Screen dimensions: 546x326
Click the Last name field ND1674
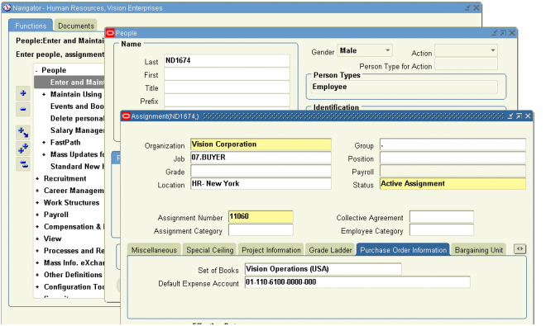click(227, 60)
